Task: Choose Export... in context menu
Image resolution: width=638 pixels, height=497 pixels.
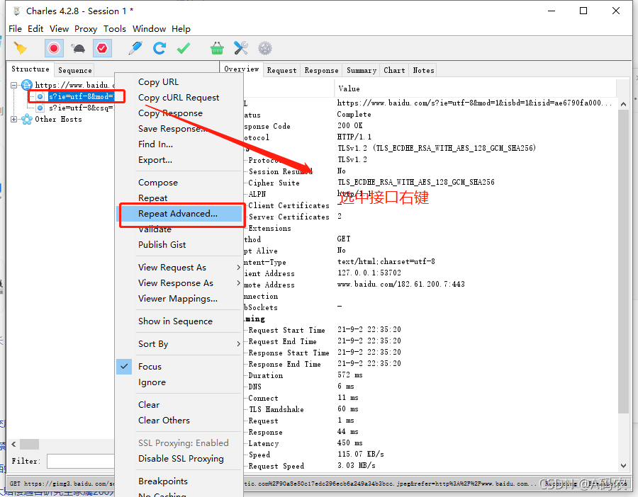Action: tap(180, 160)
